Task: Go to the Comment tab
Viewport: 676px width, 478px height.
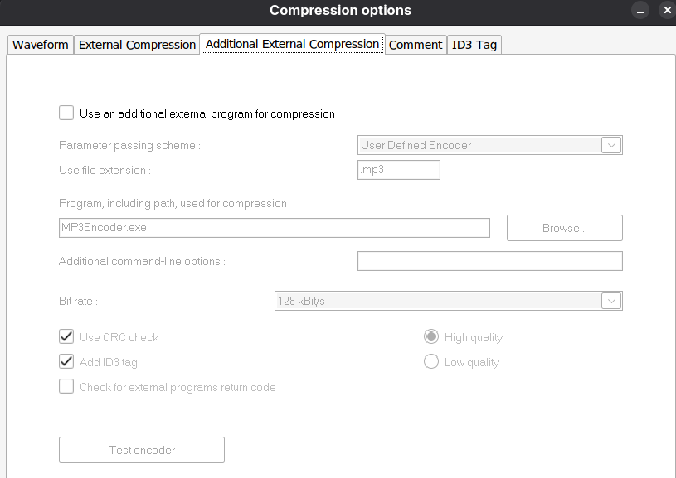Action: click(415, 45)
